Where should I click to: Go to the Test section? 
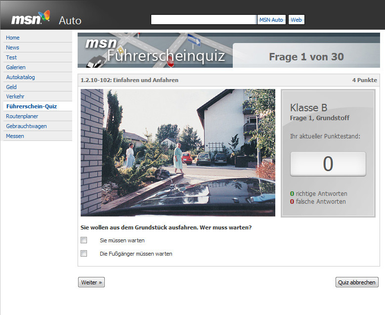[x=11, y=57]
